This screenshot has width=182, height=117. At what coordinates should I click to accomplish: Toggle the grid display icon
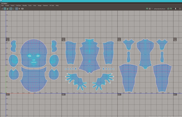point(11,9)
